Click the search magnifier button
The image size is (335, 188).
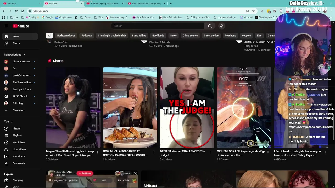210,26
